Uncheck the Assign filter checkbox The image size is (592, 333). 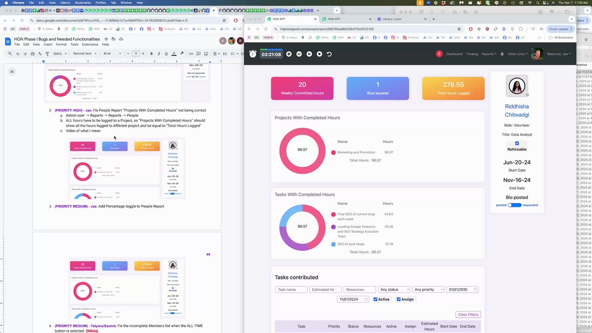point(398,299)
